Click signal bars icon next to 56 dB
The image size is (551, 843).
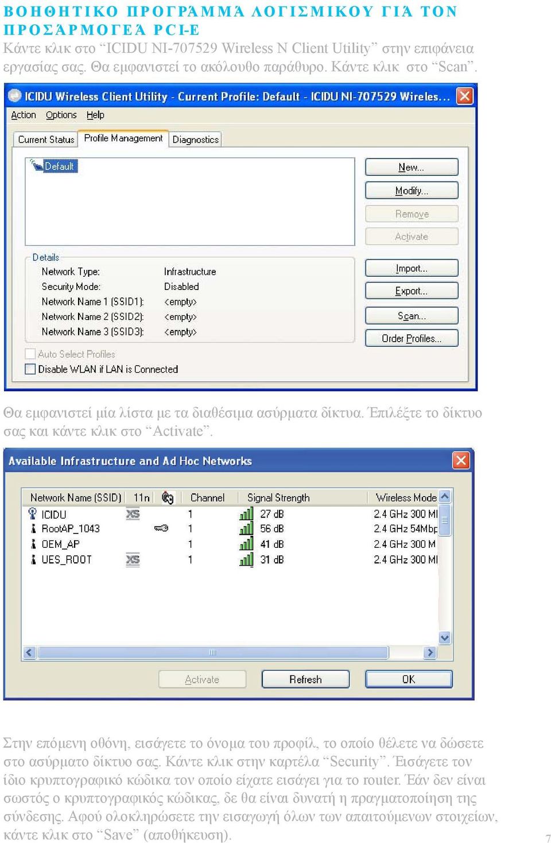point(246,529)
